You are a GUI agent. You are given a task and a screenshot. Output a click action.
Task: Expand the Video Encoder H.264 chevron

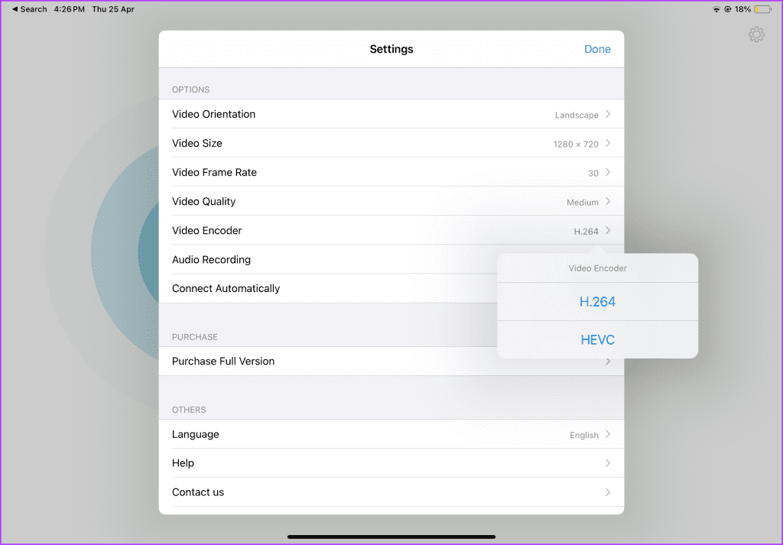coord(608,231)
